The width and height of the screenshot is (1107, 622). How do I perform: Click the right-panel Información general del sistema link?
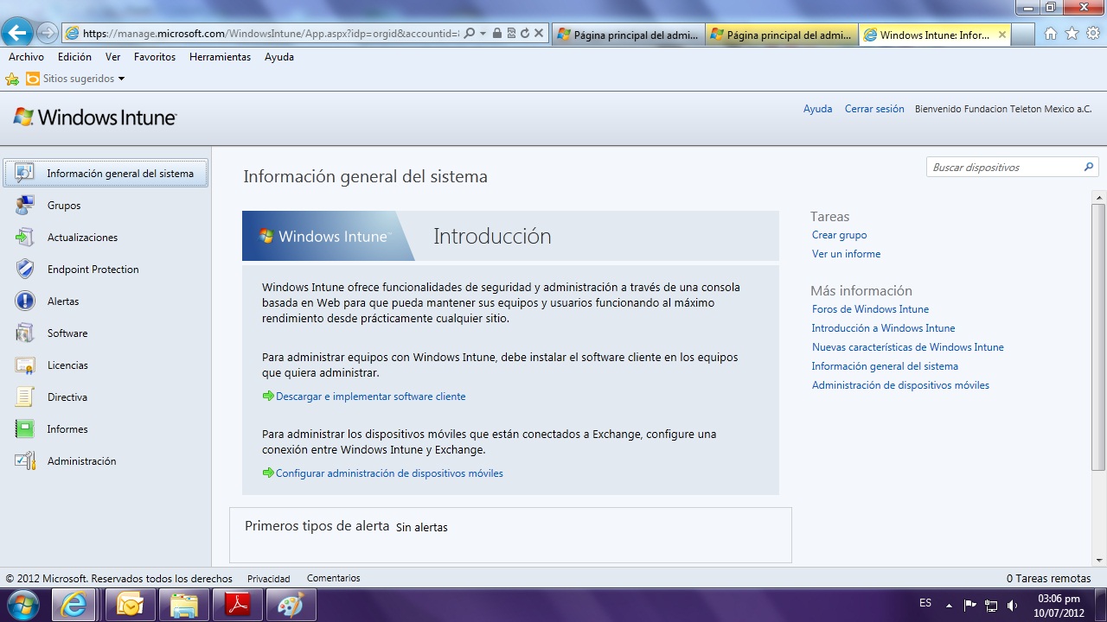click(x=885, y=366)
